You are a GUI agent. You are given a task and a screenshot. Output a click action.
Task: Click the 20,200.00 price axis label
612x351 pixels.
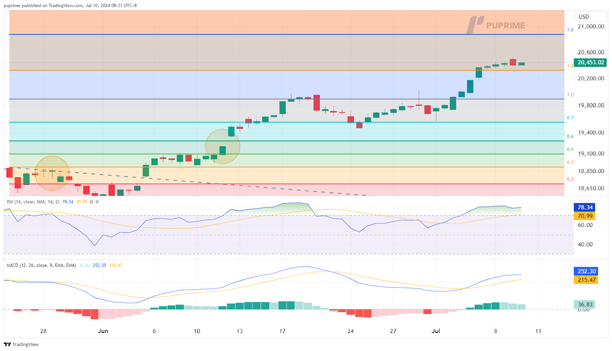click(x=591, y=78)
